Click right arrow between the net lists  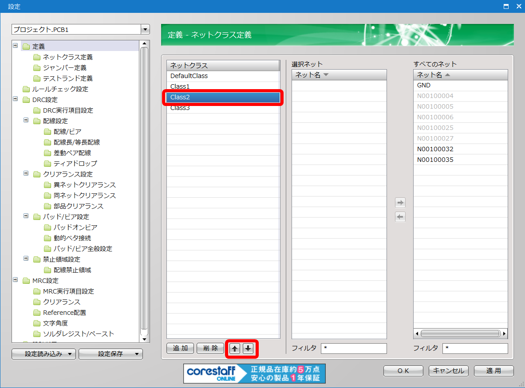pyautogui.click(x=400, y=203)
